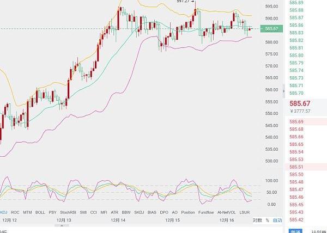The image size is (327, 233).
Task: Select the KDJ indicator tab
Action: [4, 212]
